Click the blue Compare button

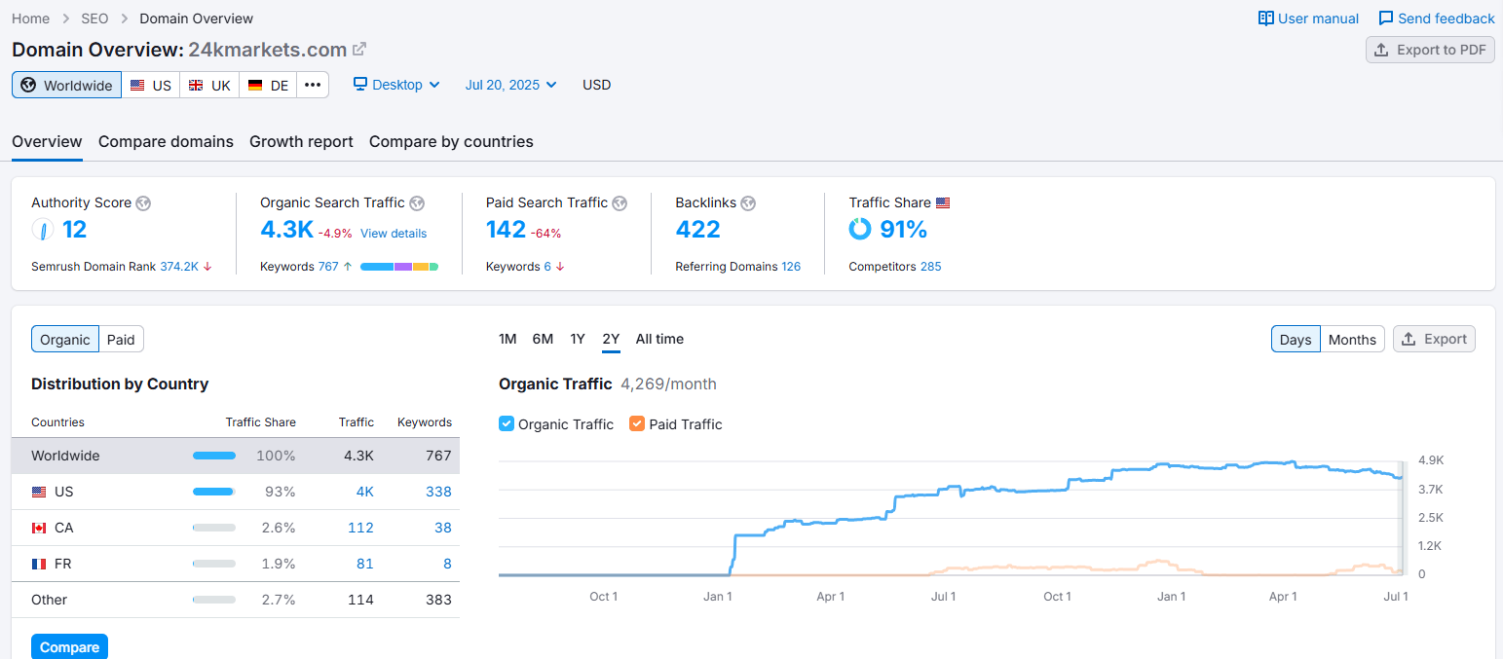(69, 646)
